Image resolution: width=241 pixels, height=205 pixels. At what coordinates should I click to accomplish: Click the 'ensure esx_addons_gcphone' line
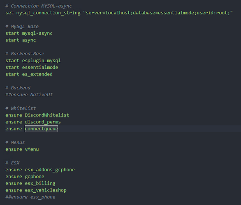point(40,170)
